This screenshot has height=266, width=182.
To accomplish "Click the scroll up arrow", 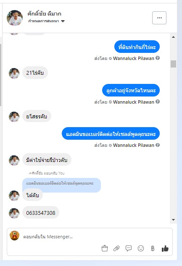I will coord(173,37).
